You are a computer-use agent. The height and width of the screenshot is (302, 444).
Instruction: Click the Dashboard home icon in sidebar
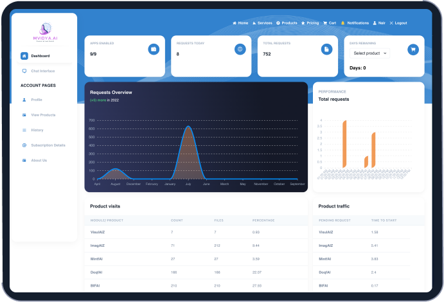coord(24,56)
